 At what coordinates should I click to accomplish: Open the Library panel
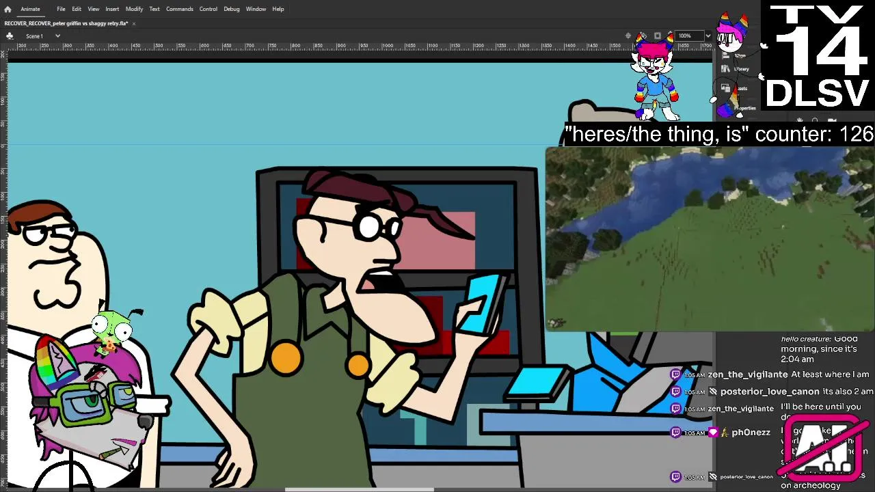click(x=737, y=69)
